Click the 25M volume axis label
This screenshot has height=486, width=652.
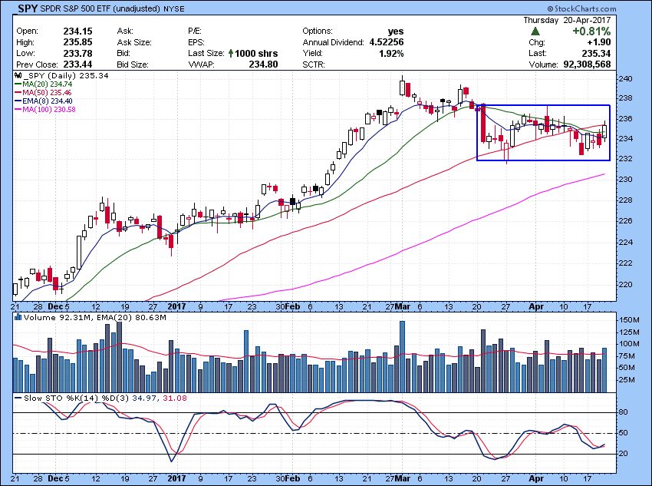[x=627, y=380]
